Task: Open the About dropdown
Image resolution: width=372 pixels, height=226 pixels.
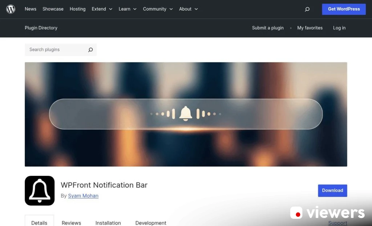Action: click(185, 9)
